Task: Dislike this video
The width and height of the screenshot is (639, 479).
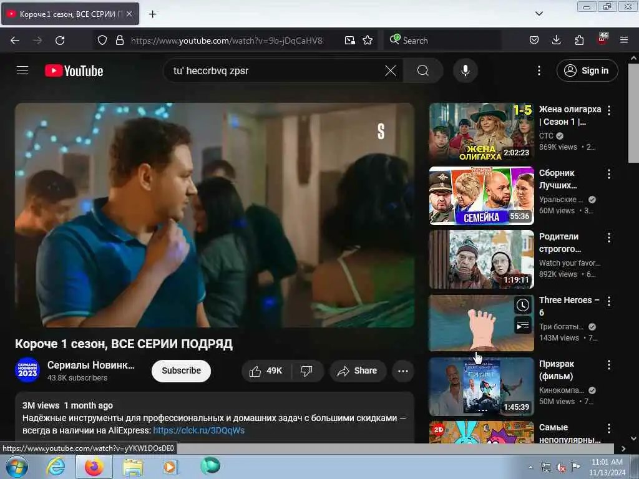Action: (x=306, y=370)
